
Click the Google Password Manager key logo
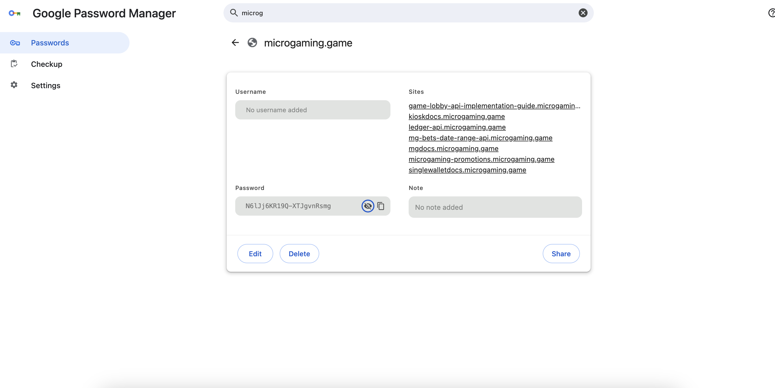[x=14, y=13]
